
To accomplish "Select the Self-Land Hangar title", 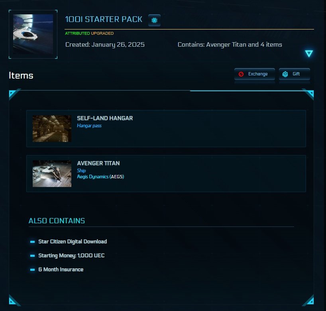I will click(x=105, y=118).
